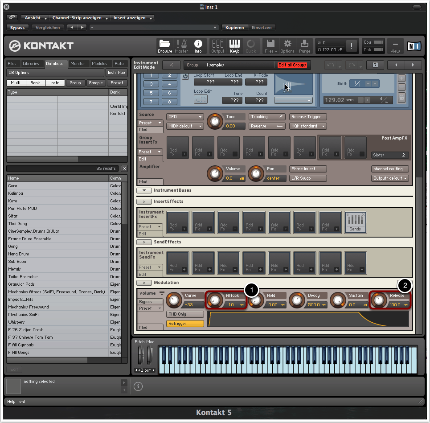Show the Output mixer icon
This screenshot has width=430, height=423.
pos(218,45)
